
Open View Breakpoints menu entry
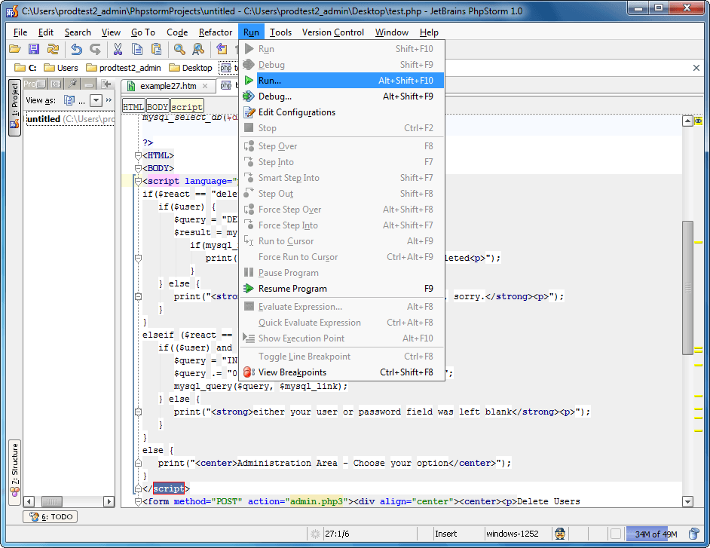342,372
